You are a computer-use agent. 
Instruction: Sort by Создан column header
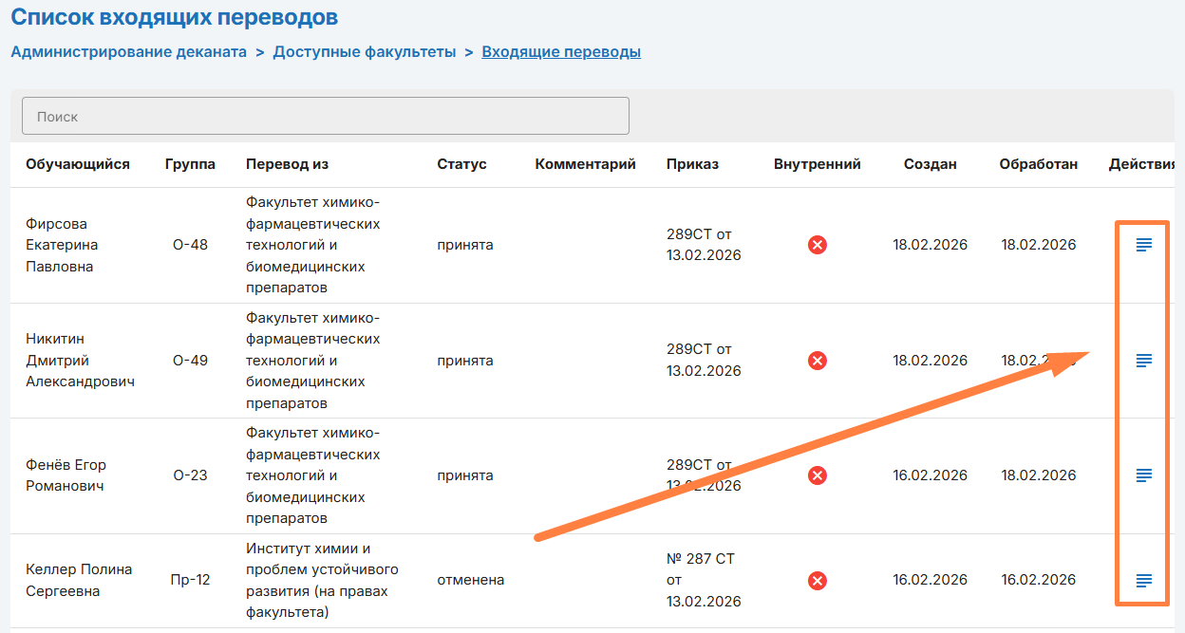point(930,164)
